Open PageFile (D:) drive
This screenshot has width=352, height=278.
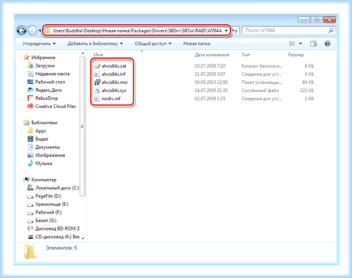point(44,196)
